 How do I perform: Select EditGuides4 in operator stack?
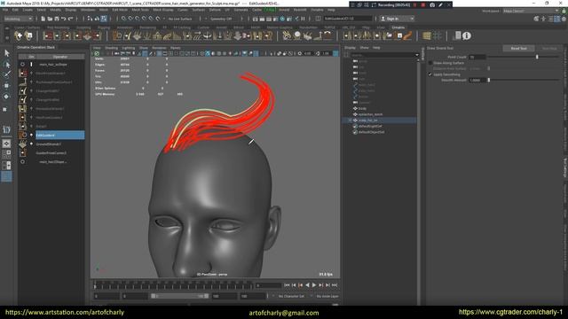tap(59, 135)
